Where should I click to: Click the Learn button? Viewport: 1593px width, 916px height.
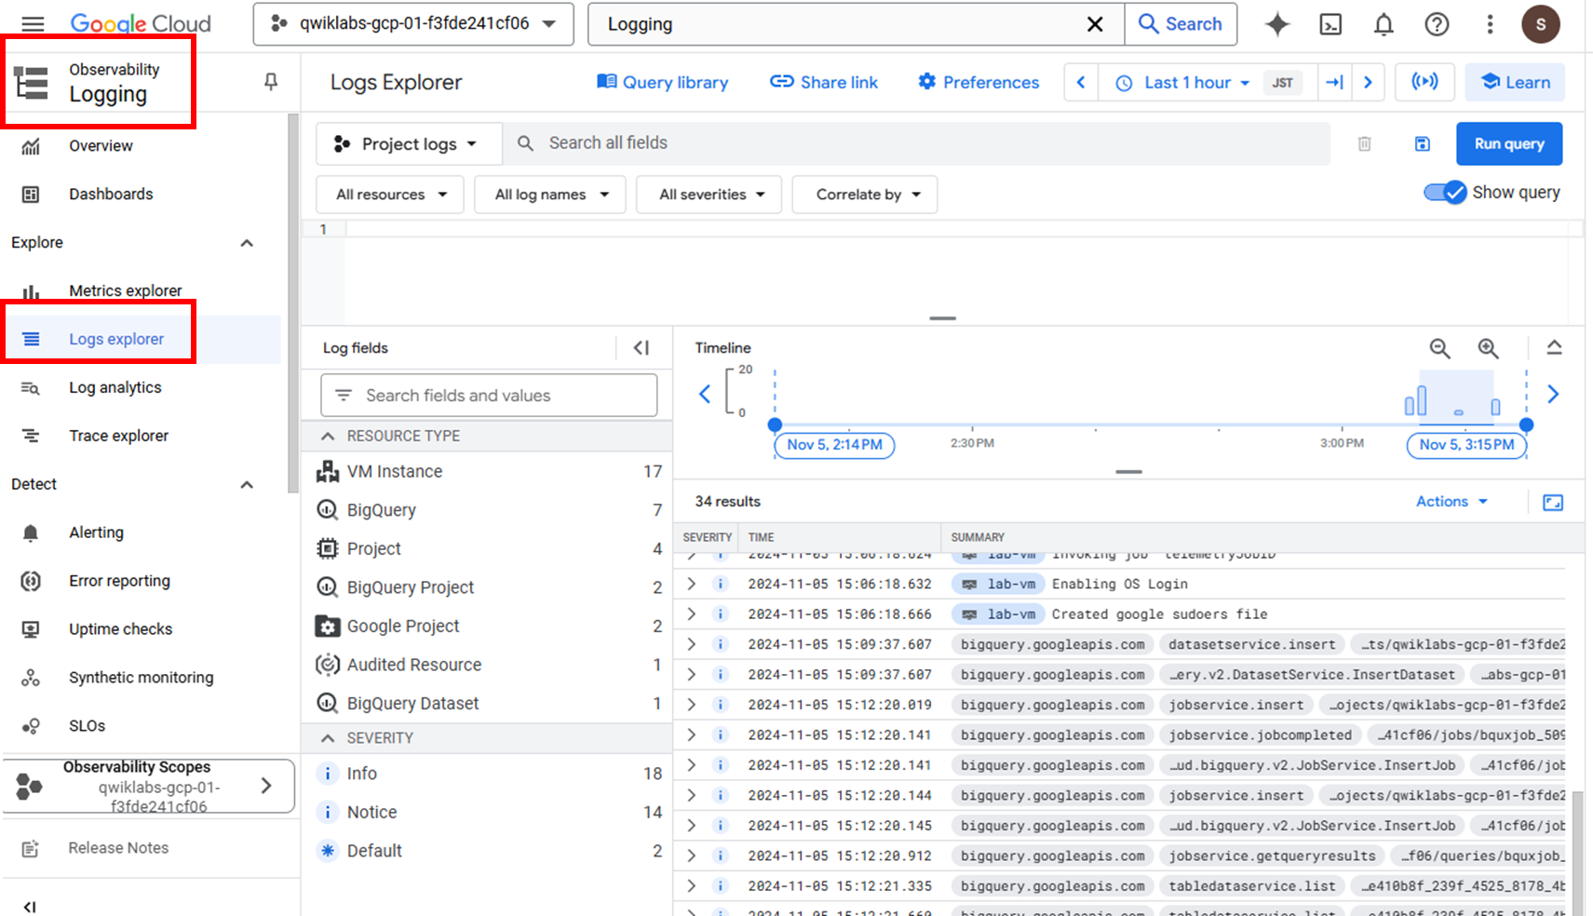(1515, 82)
